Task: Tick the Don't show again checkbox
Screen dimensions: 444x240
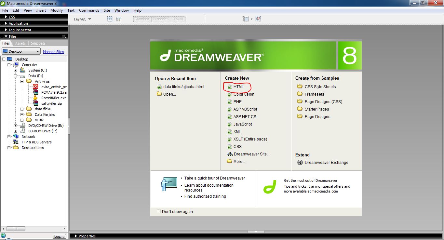Action: click(x=159, y=211)
